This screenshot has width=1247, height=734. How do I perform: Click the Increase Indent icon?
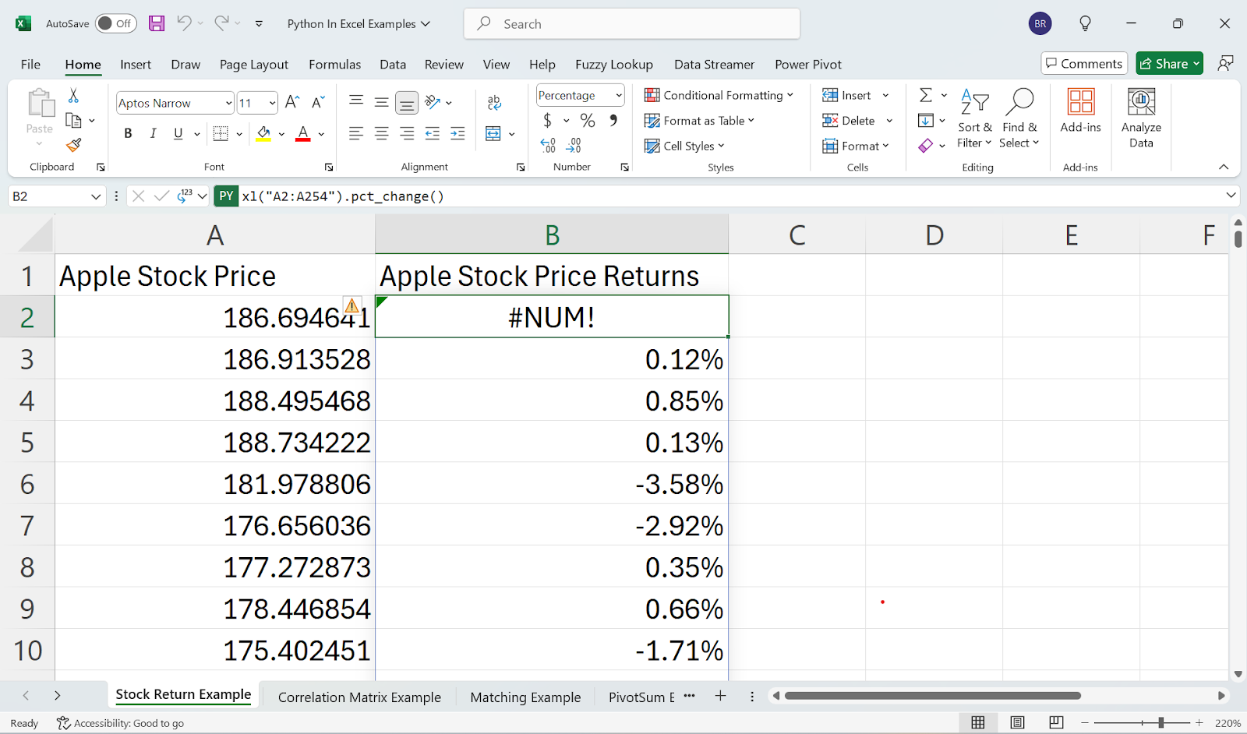tap(457, 134)
